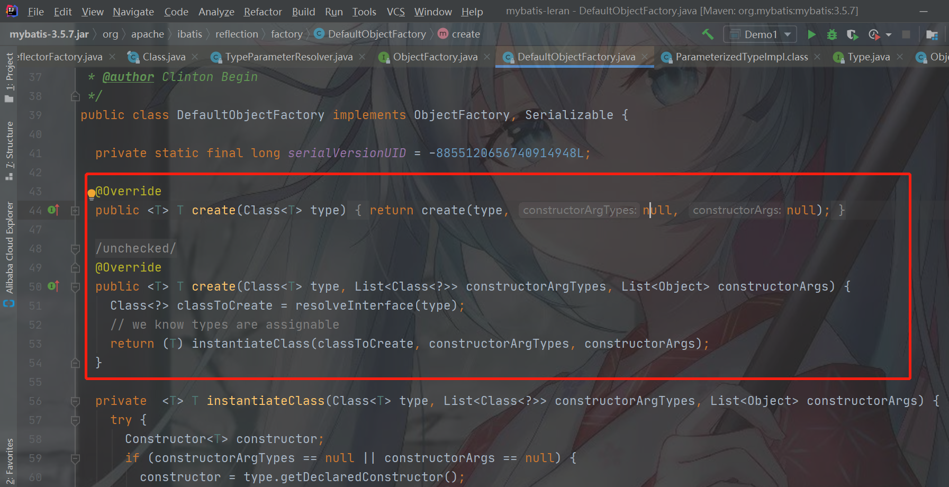Close the DefaultObjectFactory.java tab
Viewport: 949px width, 487px height.
click(x=645, y=57)
